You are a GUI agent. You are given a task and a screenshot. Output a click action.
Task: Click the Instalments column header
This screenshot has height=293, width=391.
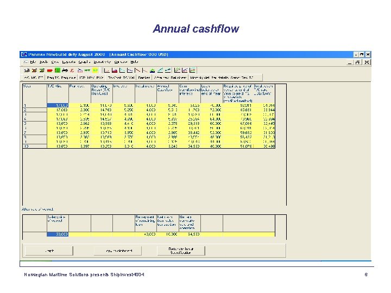(x=146, y=93)
